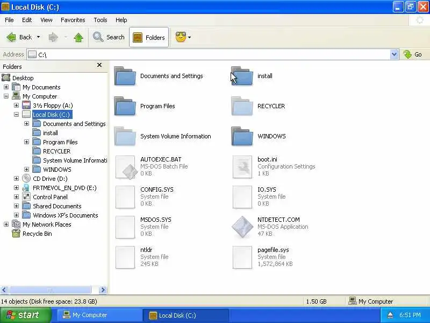430x323 pixels.
Task: Click the My Network Places icon
Action: (16, 224)
